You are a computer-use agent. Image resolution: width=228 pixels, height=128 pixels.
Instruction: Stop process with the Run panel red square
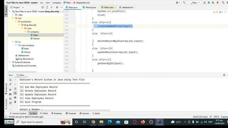pos(10,90)
